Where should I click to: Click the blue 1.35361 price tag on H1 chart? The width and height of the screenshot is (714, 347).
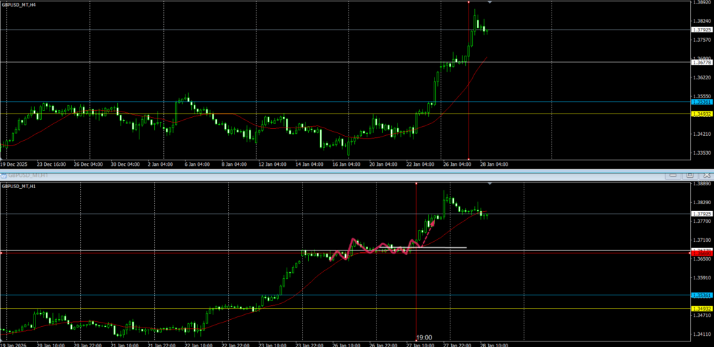700,295
